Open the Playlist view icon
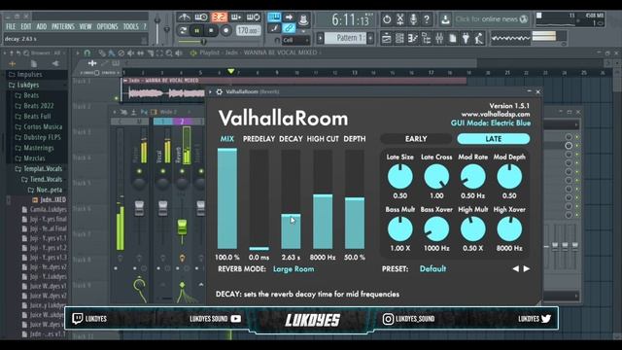 (387, 39)
